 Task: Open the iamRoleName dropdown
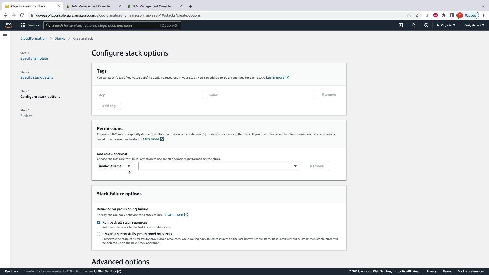[115, 166]
